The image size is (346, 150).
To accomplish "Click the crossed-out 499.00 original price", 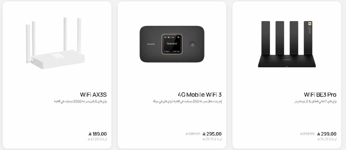I will pos(193,134).
